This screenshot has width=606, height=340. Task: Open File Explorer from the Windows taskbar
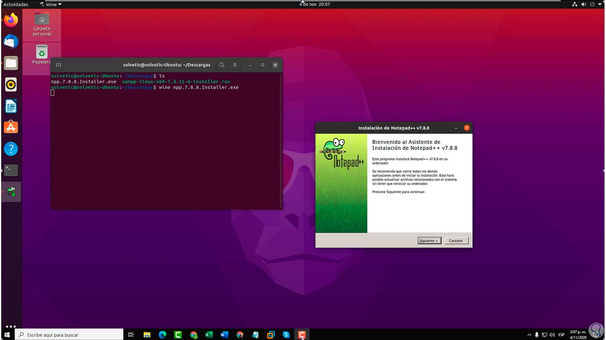coord(147,335)
